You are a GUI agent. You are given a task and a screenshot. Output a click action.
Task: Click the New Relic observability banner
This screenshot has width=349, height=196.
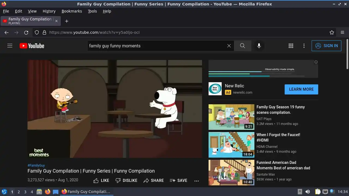[x=263, y=69]
